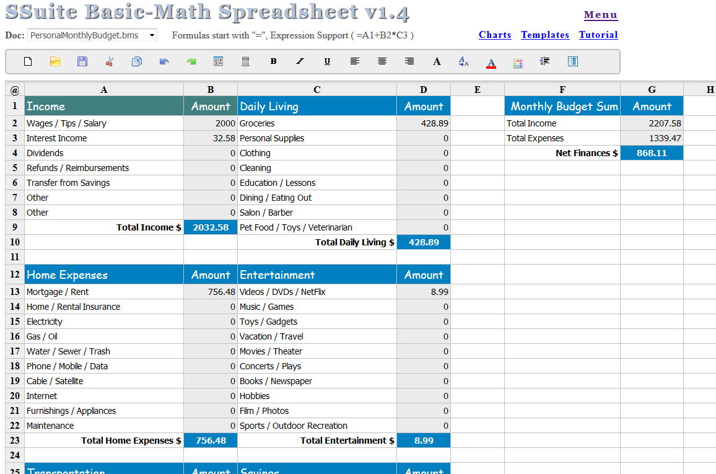Toggle underline formatting
The height and width of the screenshot is (474, 716).
coord(328,61)
